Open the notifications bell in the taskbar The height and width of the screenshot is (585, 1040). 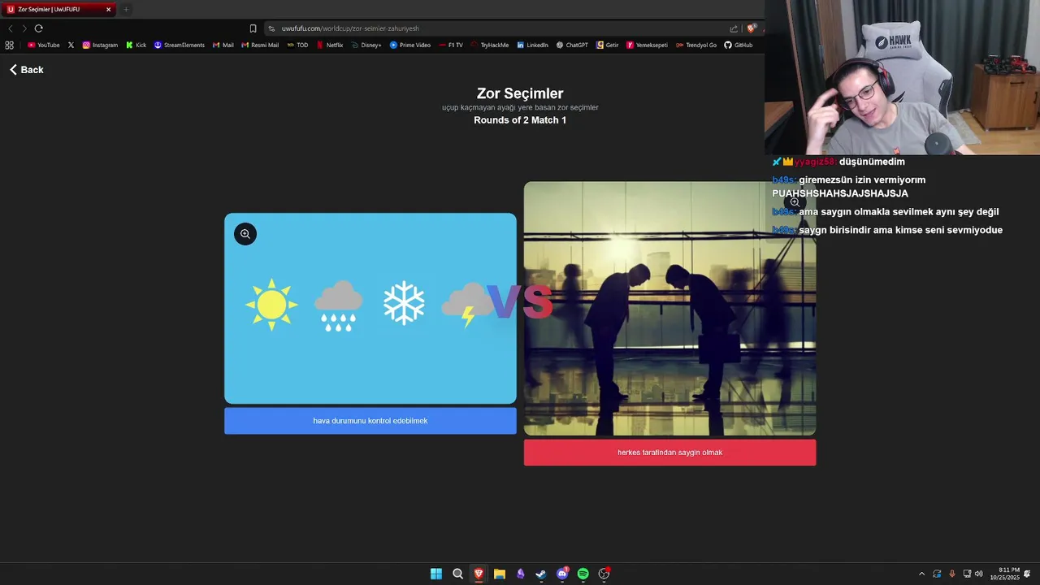point(1027,574)
